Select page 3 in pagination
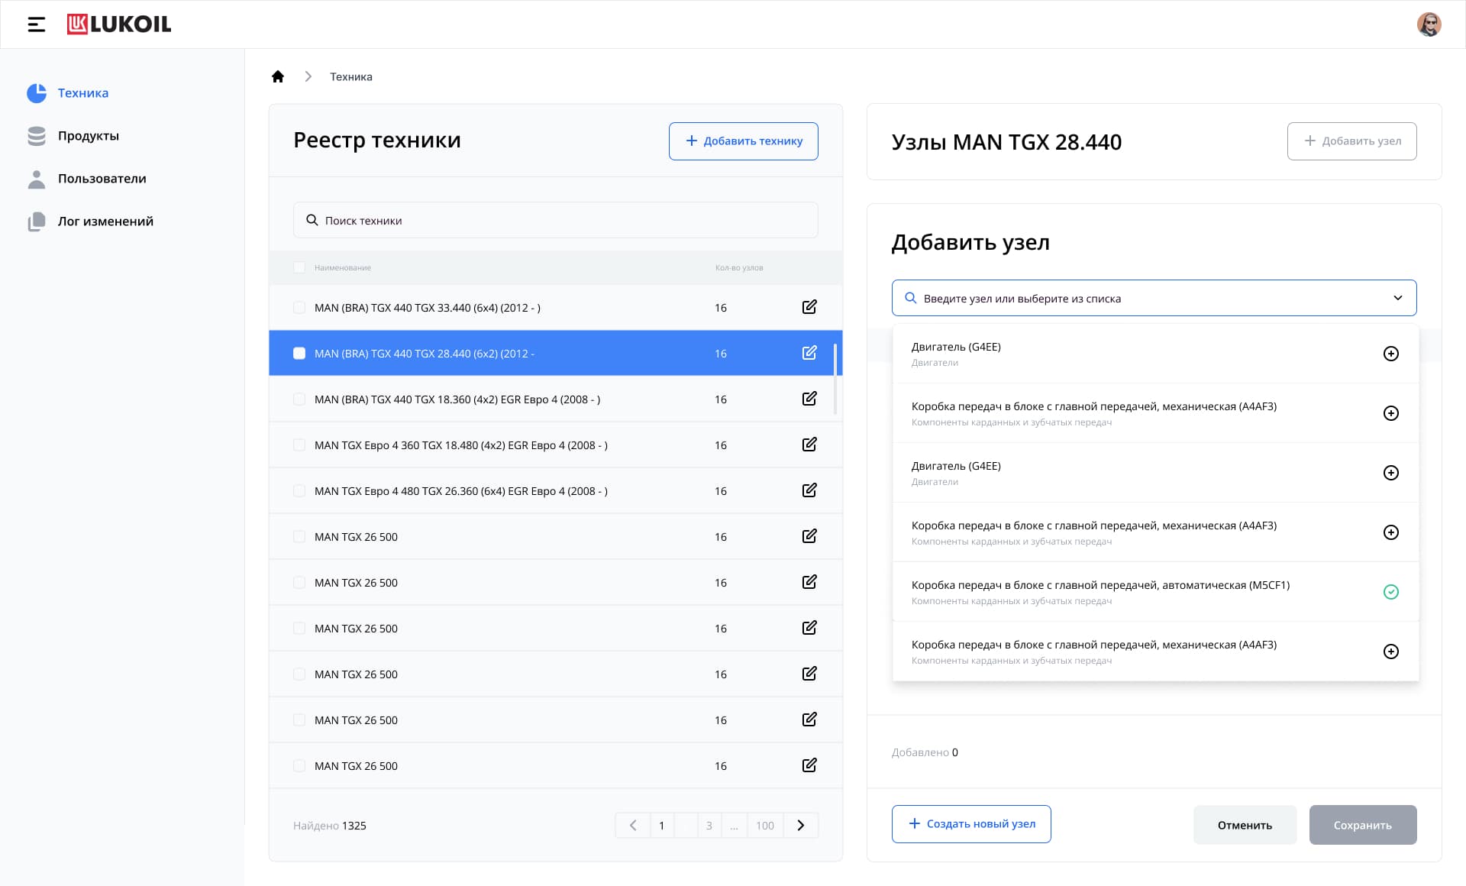This screenshot has height=886, width=1466. tap(709, 826)
